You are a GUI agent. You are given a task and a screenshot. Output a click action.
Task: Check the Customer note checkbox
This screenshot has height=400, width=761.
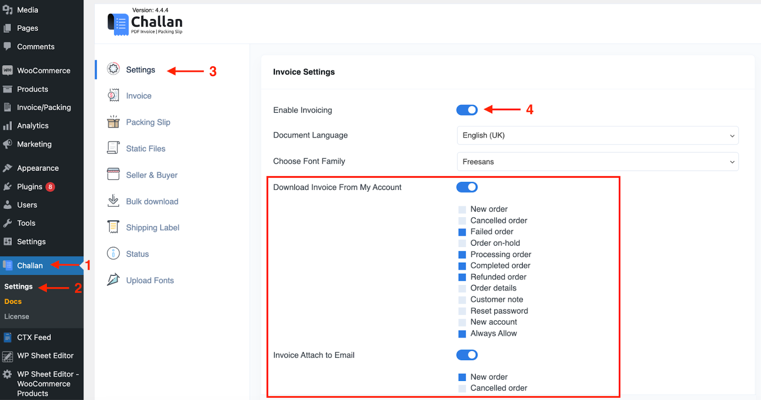(x=462, y=300)
